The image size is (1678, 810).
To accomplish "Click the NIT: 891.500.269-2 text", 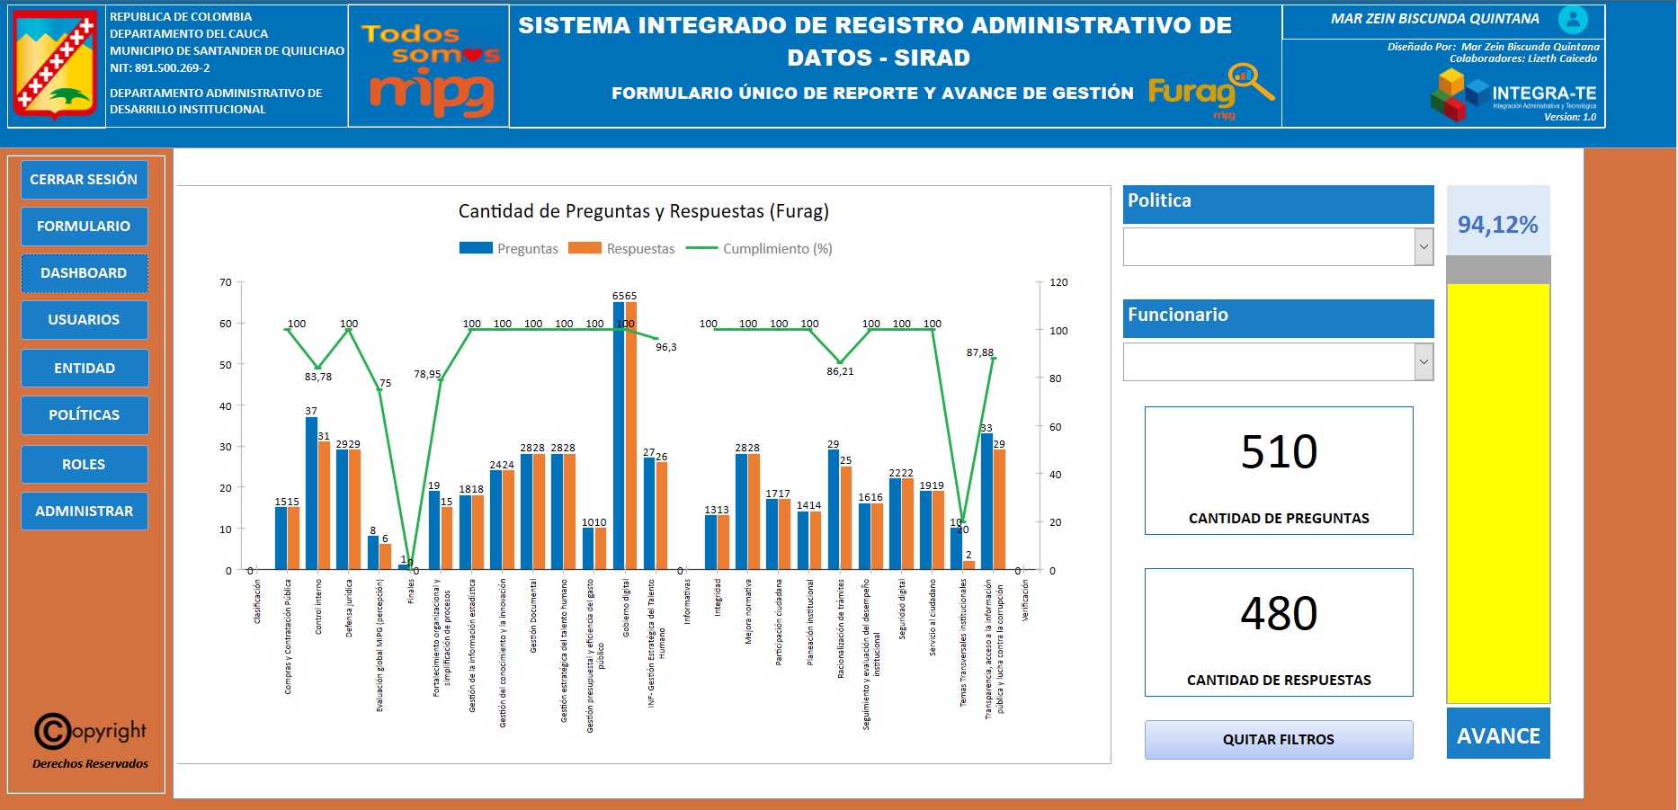I will tap(160, 67).
